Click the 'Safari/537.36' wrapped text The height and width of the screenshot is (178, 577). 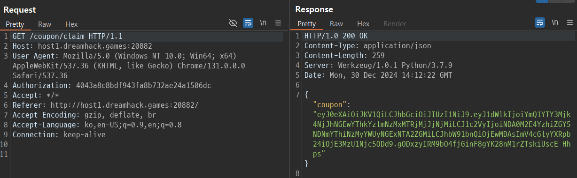point(40,75)
